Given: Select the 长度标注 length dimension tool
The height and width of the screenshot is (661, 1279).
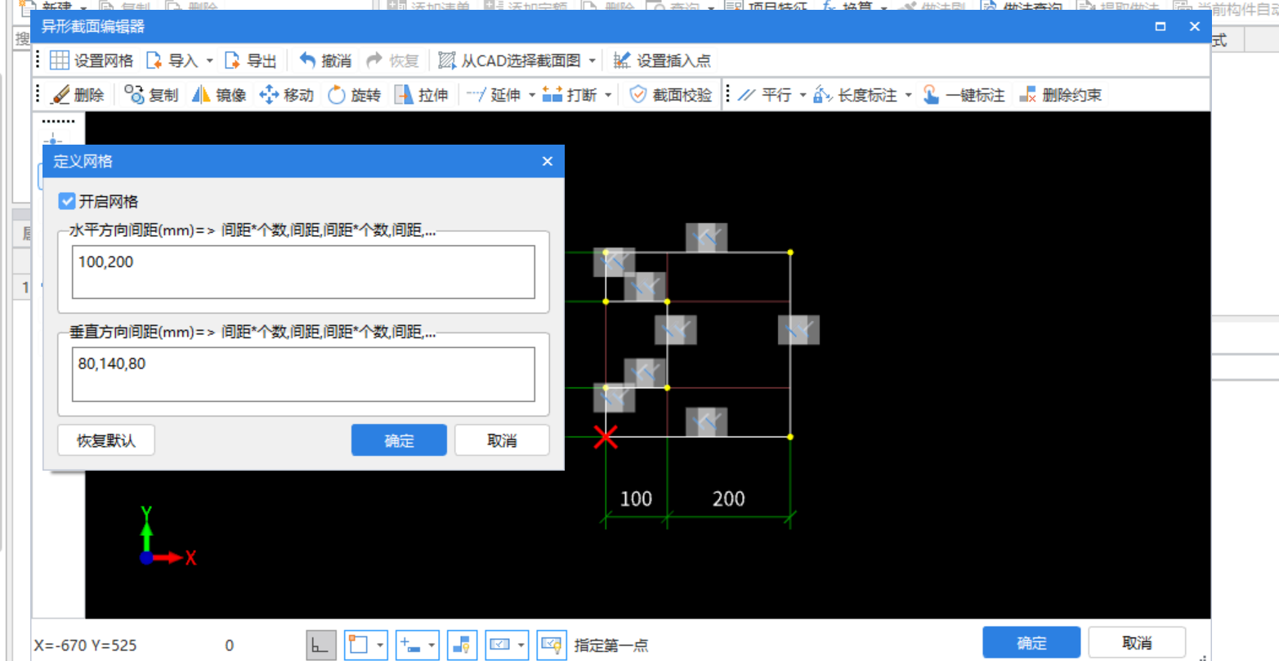Looking at the screenshot, I should [x=855, y=95].
